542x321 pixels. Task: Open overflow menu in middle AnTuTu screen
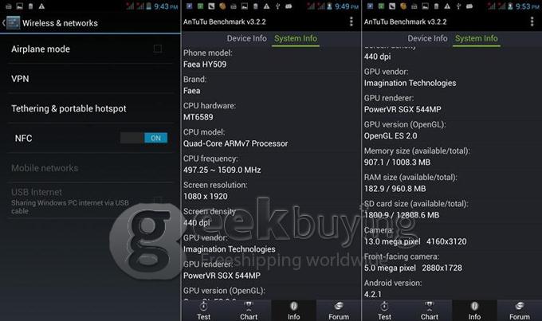click(352, 22)
